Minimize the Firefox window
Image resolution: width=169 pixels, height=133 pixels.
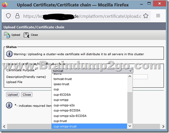coord(141,4)
